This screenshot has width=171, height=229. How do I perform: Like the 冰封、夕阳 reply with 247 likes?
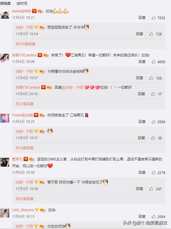tap(151, 189)
